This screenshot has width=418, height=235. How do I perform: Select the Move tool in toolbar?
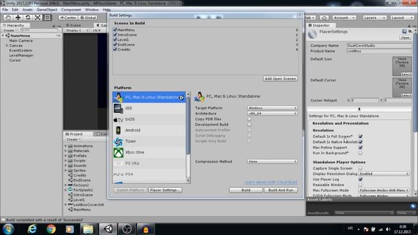click(x=18, y=18)
